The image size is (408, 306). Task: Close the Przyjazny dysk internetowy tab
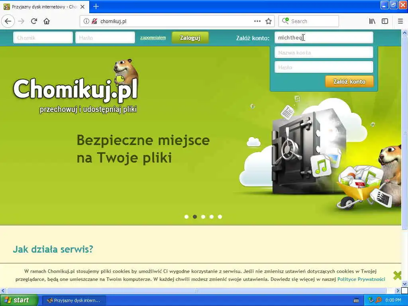pyautogui.click(x=82, y=7)
